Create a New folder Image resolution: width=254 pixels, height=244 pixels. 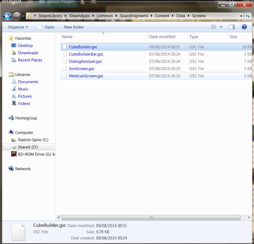[74, 27]
